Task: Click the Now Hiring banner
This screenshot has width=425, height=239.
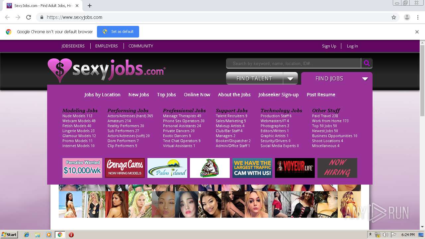Action: [337, 168]
